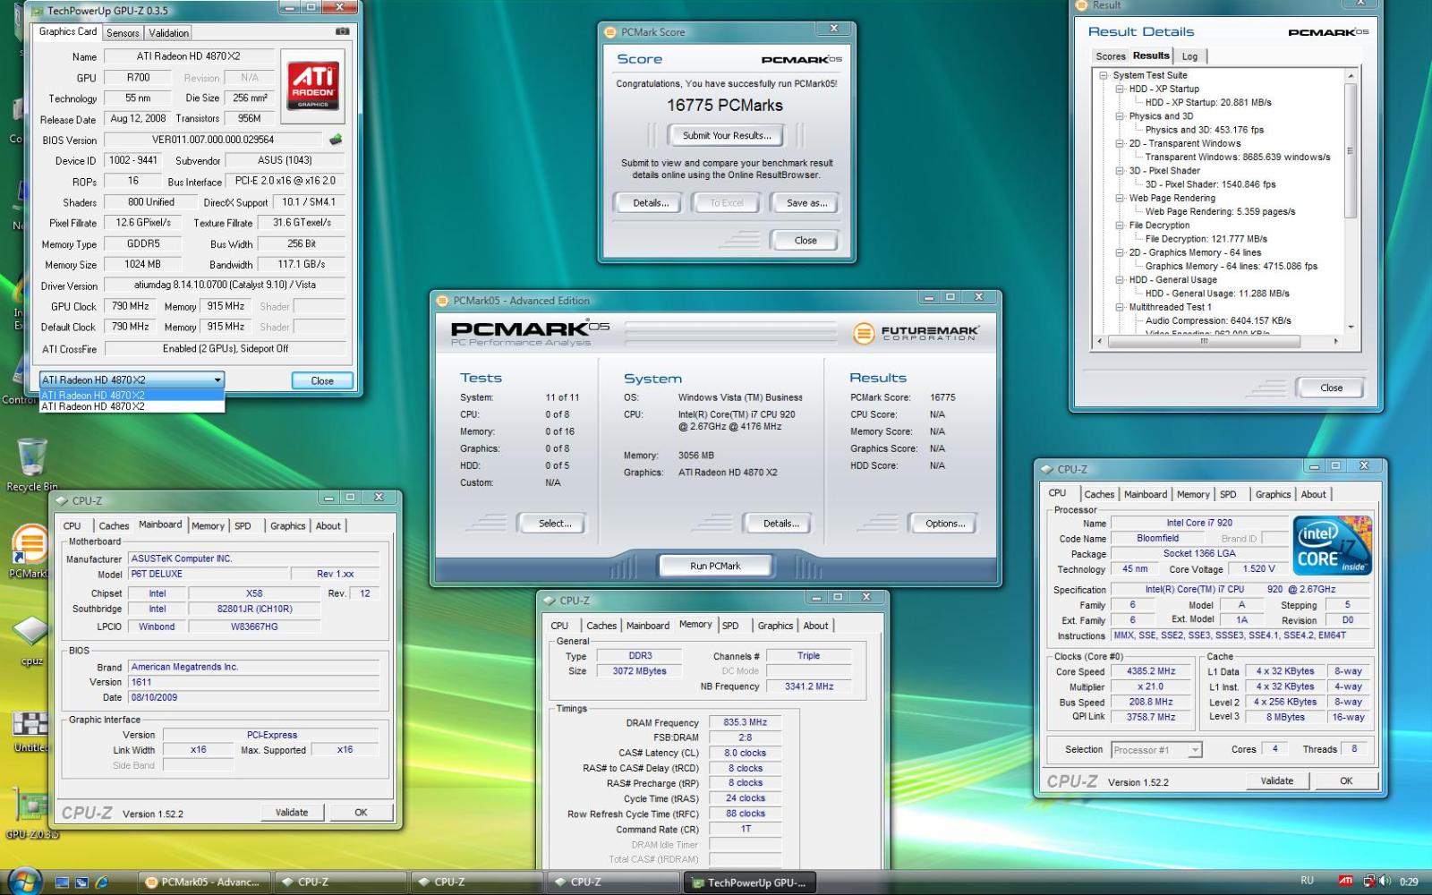
Task: Click the '835.3 MHz' DRAM Frequency value
Action: tap(746, 722)
